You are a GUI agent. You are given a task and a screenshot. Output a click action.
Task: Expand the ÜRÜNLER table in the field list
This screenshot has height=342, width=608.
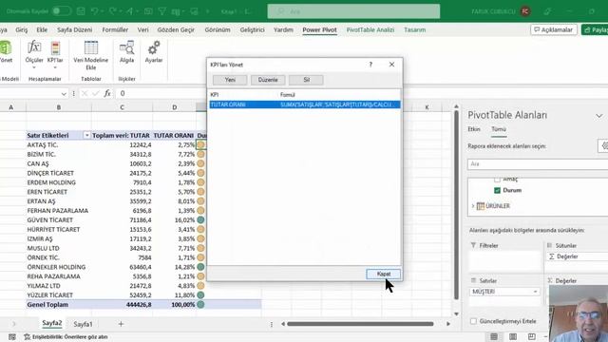pyautogui.click(x=473, y=206)
